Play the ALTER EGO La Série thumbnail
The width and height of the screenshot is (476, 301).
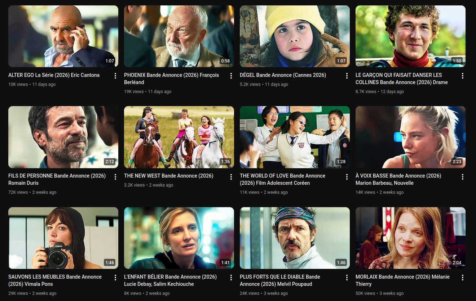(63, 36)
